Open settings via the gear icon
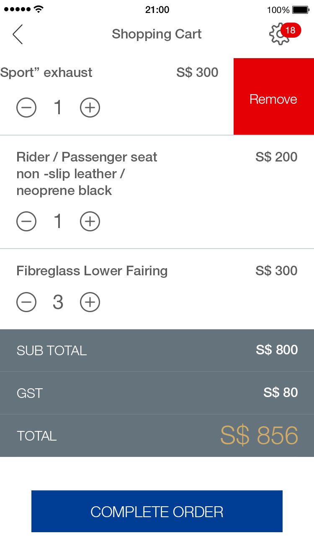 pos(278,35)
